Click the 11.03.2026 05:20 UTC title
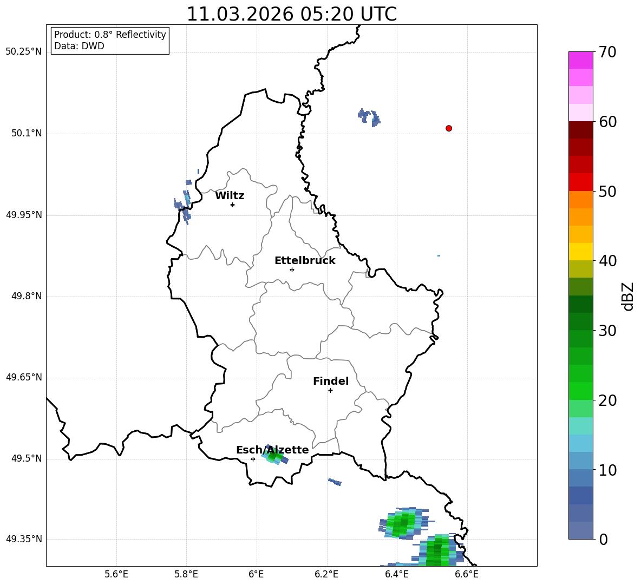 click(x=291, y=14)
